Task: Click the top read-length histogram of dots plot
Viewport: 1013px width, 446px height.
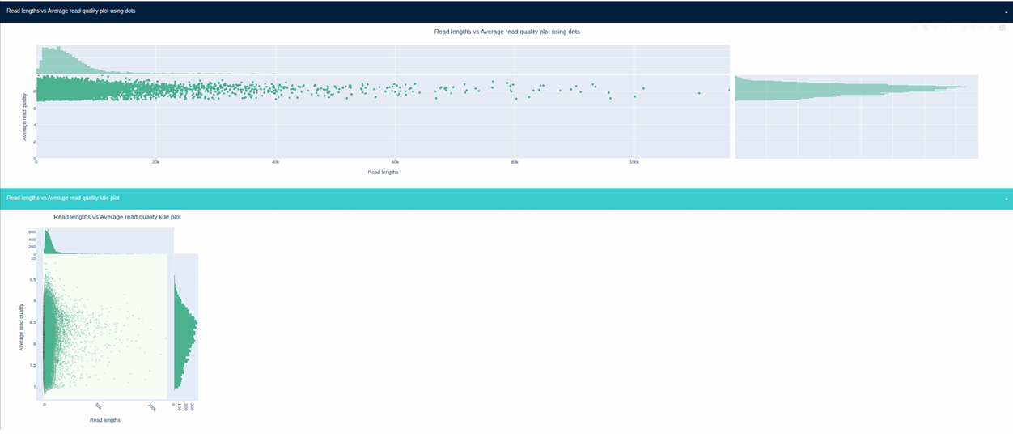Action: coord(382,59)
